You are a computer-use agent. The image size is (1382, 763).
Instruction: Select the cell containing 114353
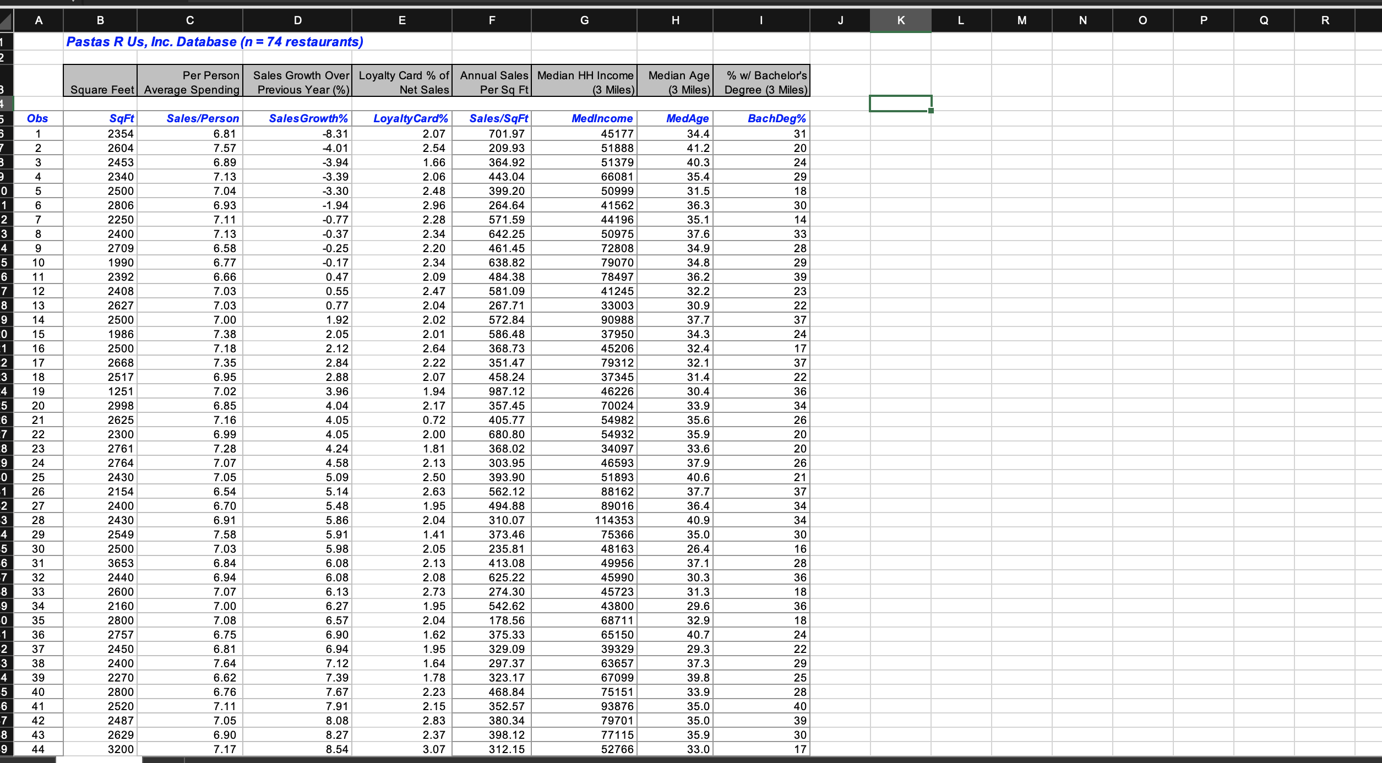point(584,520)
